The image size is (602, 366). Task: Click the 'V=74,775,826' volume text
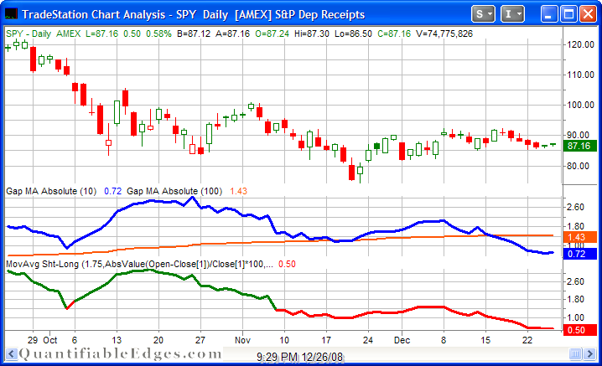click(444, 34)
